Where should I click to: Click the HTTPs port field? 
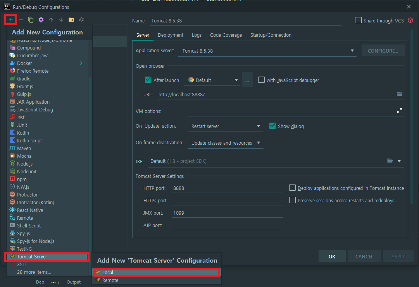pyautogui.click(x=227, y=200)
